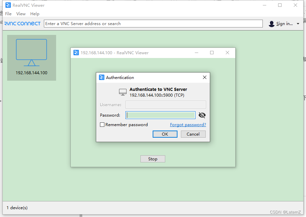Click the 'Authenticate to VNC Server' heading
Image resolution: width=306 pixels, height=217 pixels.
158,89
